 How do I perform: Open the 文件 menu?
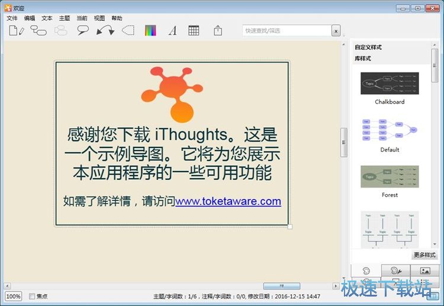pos(12,18)
